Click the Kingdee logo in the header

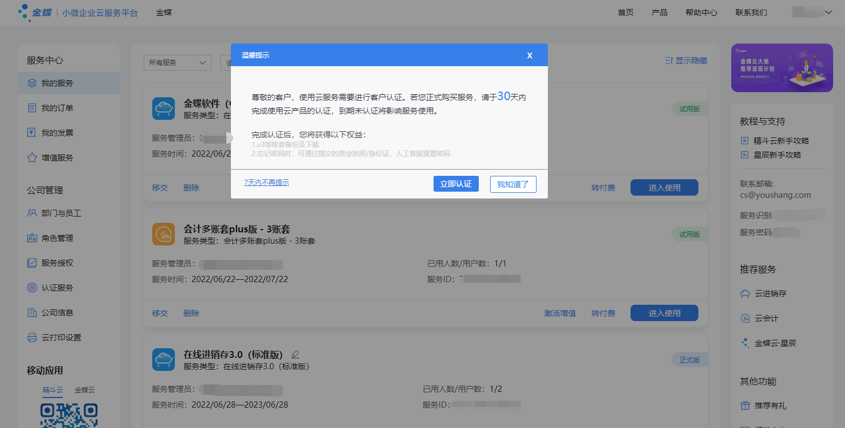click(x=35, y=12)
